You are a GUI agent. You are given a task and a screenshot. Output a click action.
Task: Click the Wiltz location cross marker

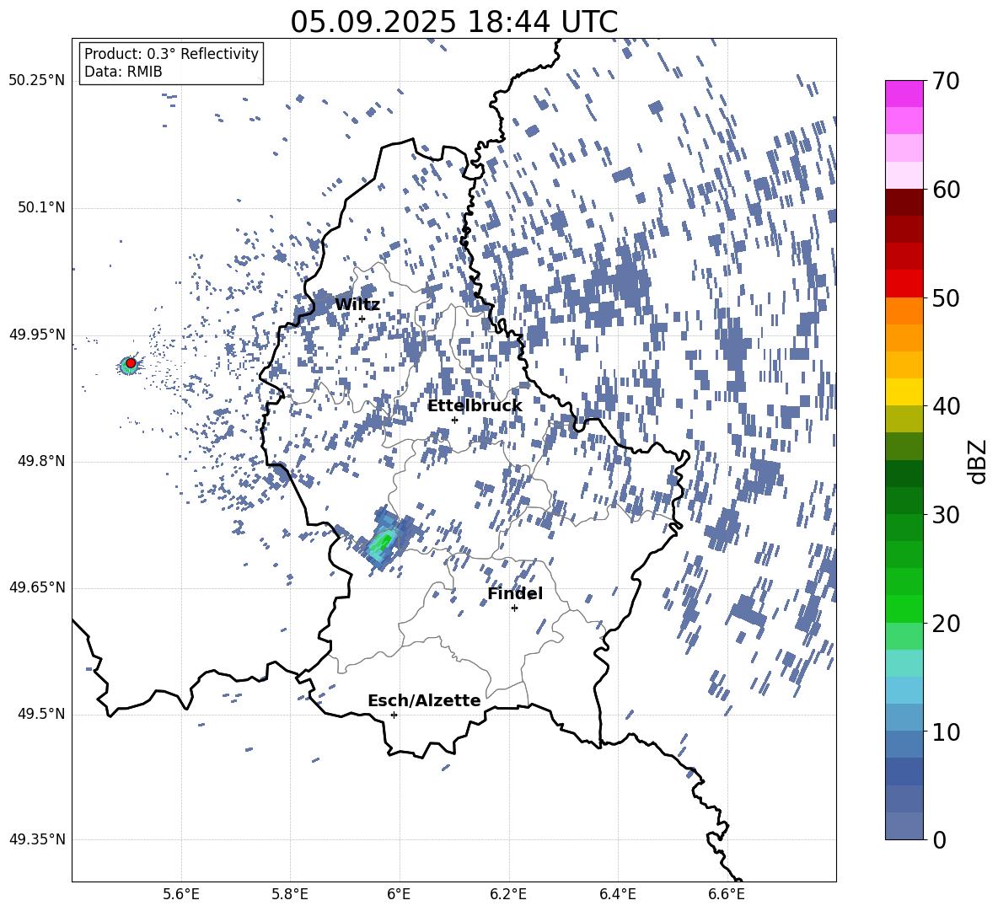pyautogui.click(x=362, y=319)
